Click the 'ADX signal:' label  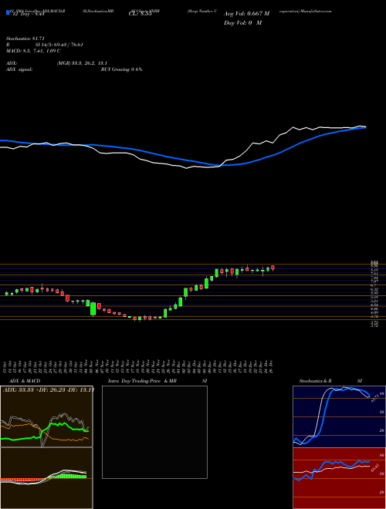click(19, 69)
